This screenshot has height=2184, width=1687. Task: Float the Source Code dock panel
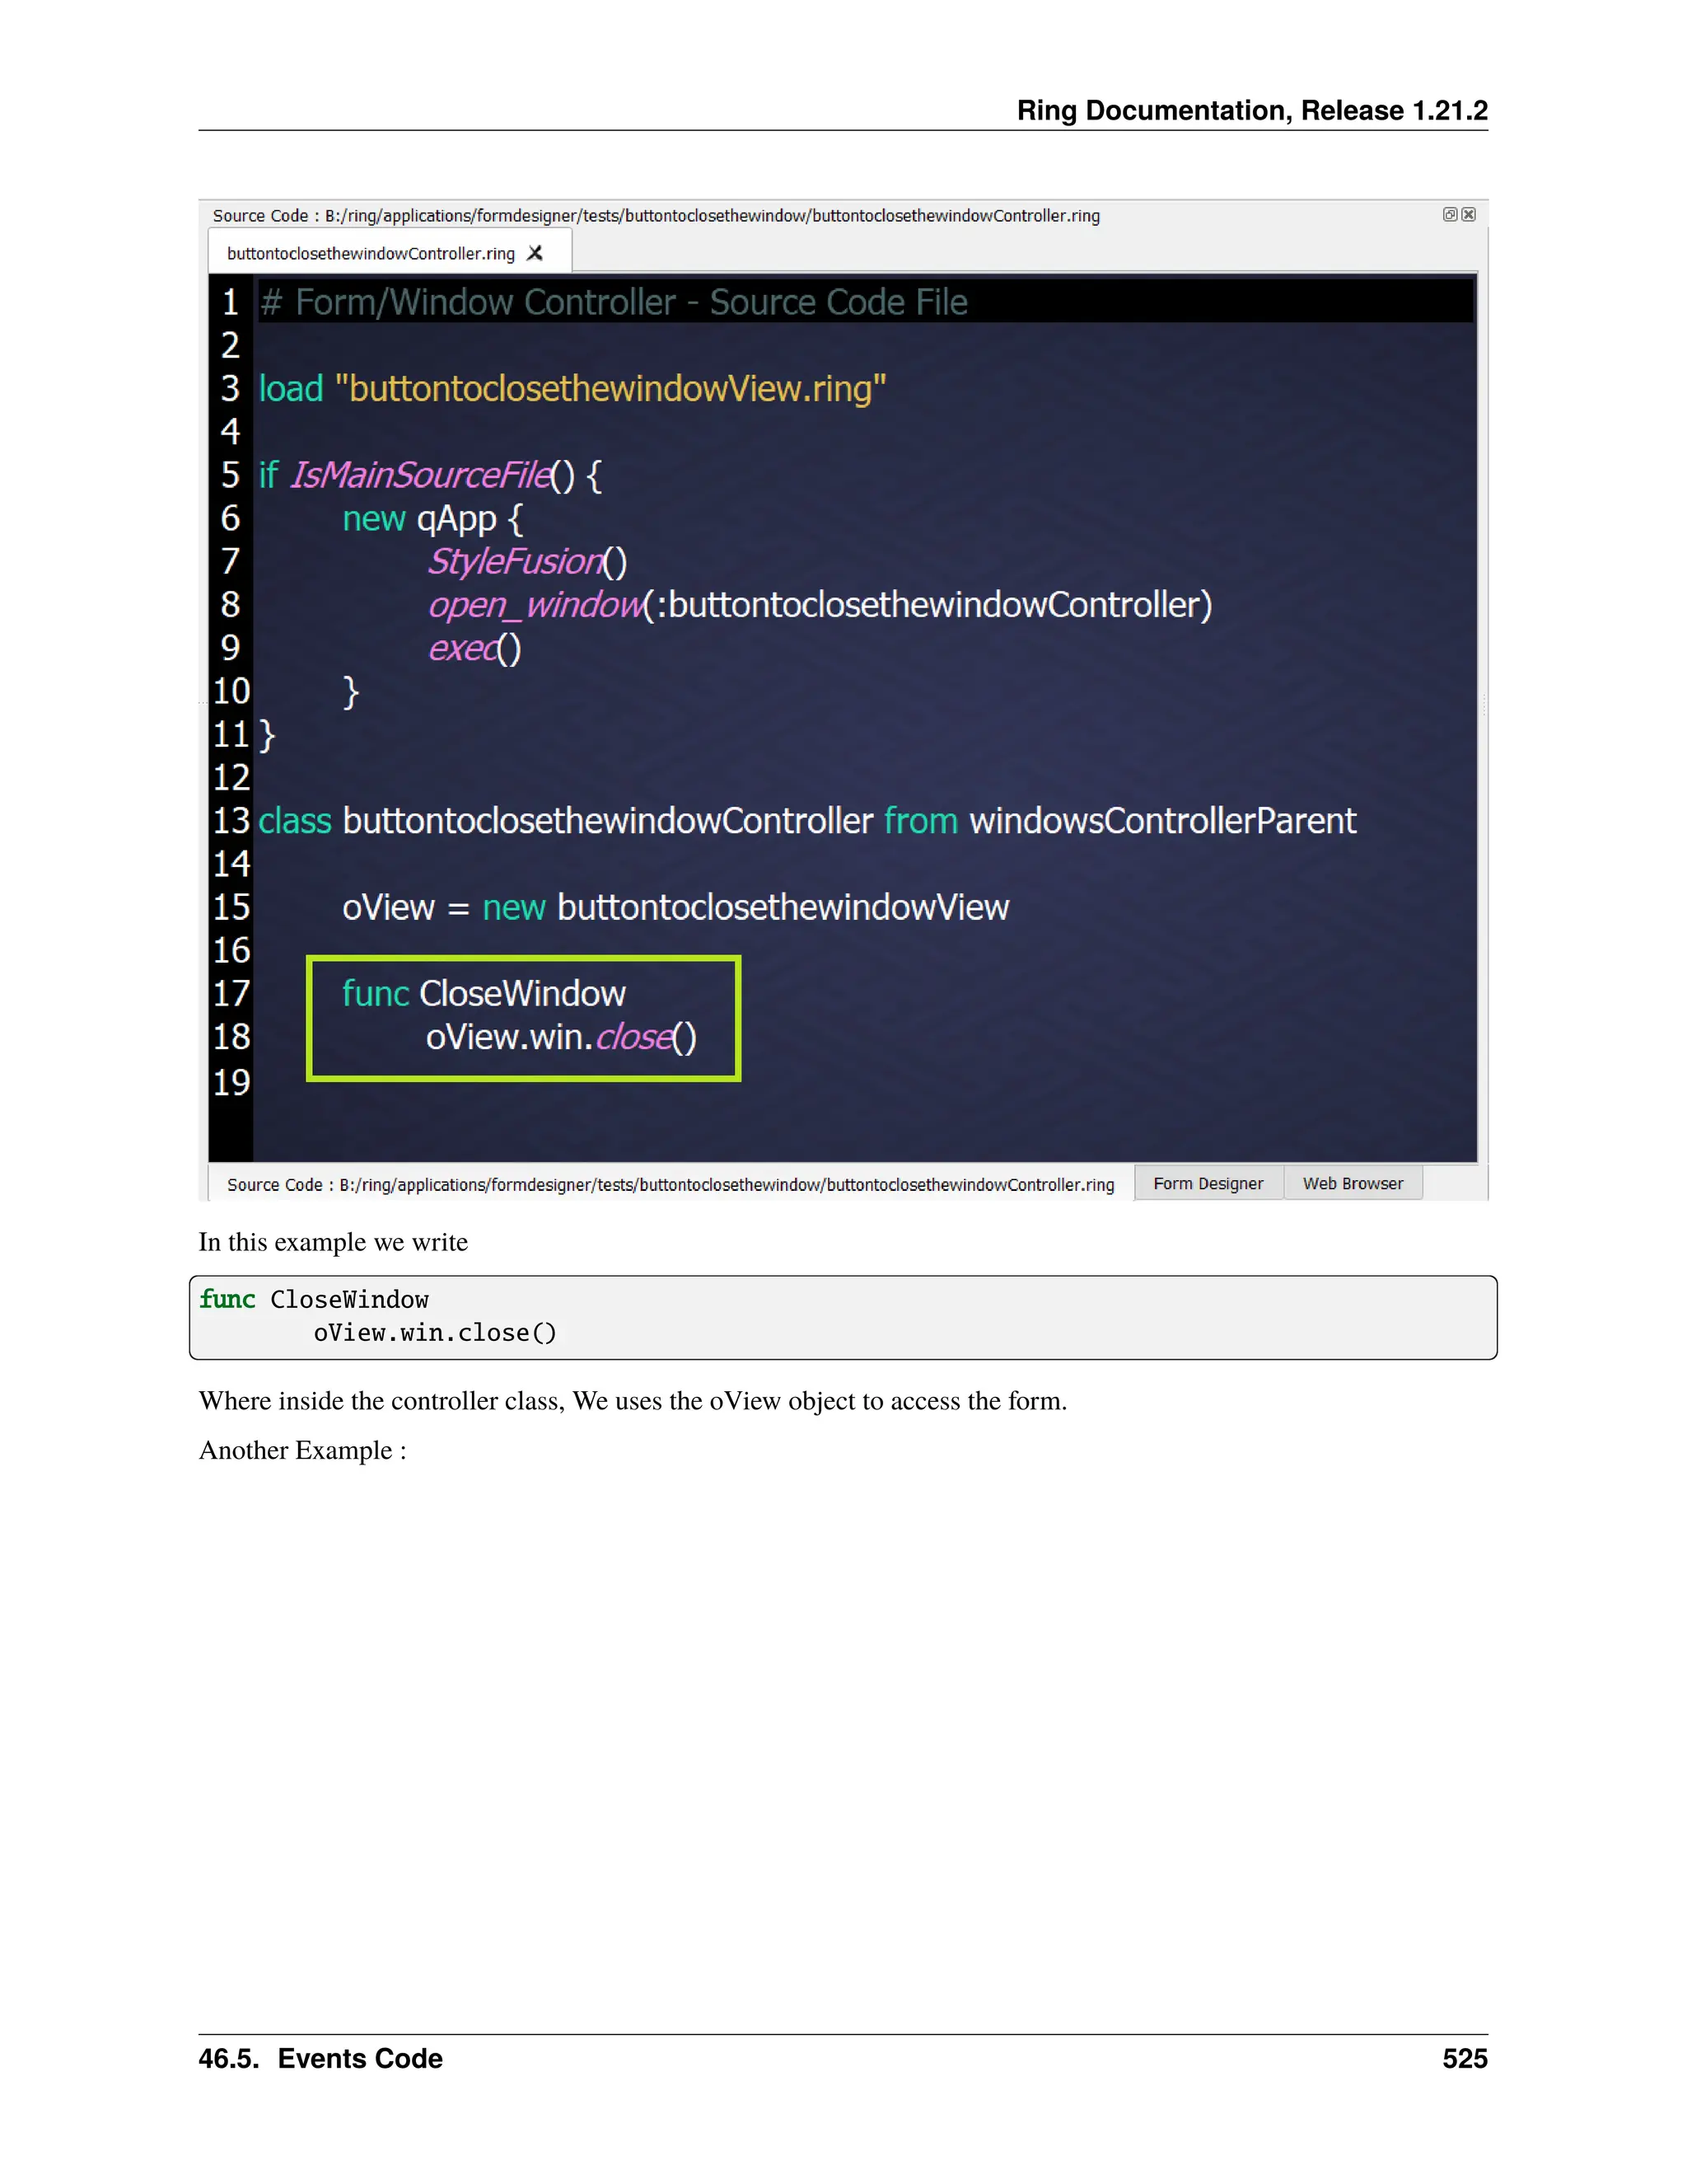click(1449, 214)
